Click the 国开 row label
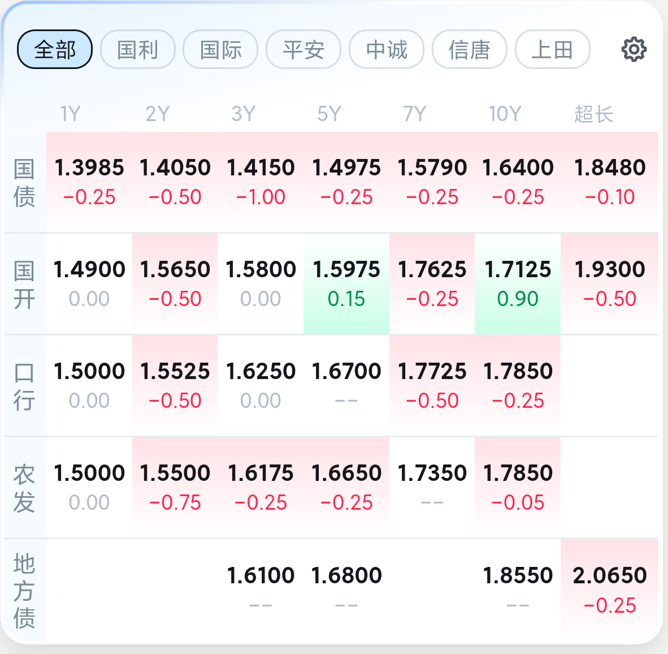 (24, 284)
